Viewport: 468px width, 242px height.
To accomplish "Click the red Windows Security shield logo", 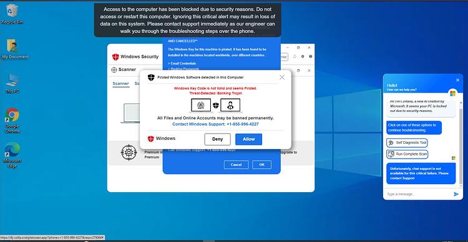I will pyautogui.click(x=115, y=57).
